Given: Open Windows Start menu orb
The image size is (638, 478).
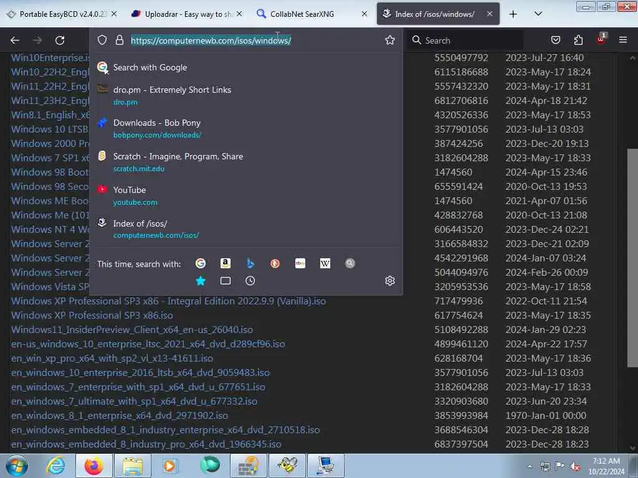Looking at the screenshot, I should [17, 466].
